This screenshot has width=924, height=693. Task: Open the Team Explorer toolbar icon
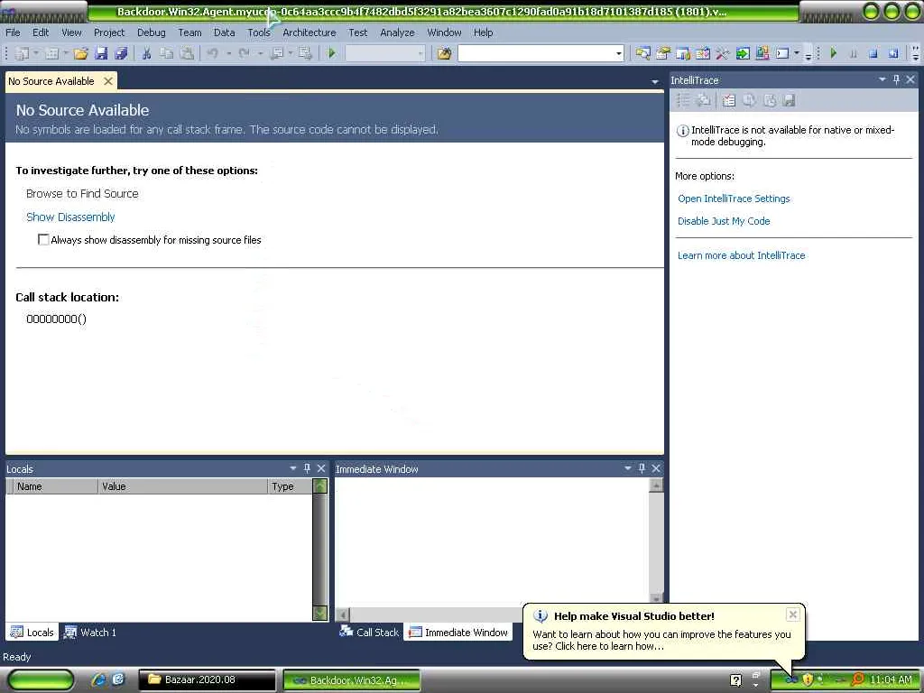point(683,53)
